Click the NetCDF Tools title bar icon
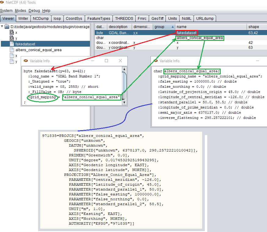 [x=2, y=2]
